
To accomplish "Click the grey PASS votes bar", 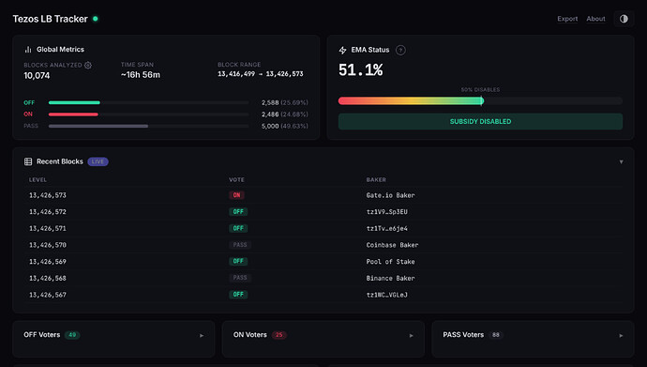I will (x=98, y=126).
